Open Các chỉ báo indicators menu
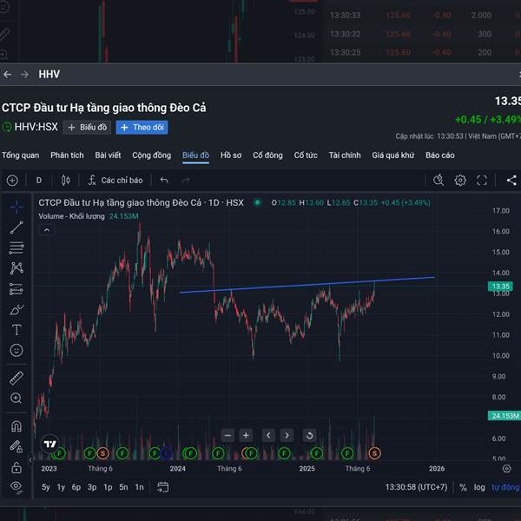 115,181
